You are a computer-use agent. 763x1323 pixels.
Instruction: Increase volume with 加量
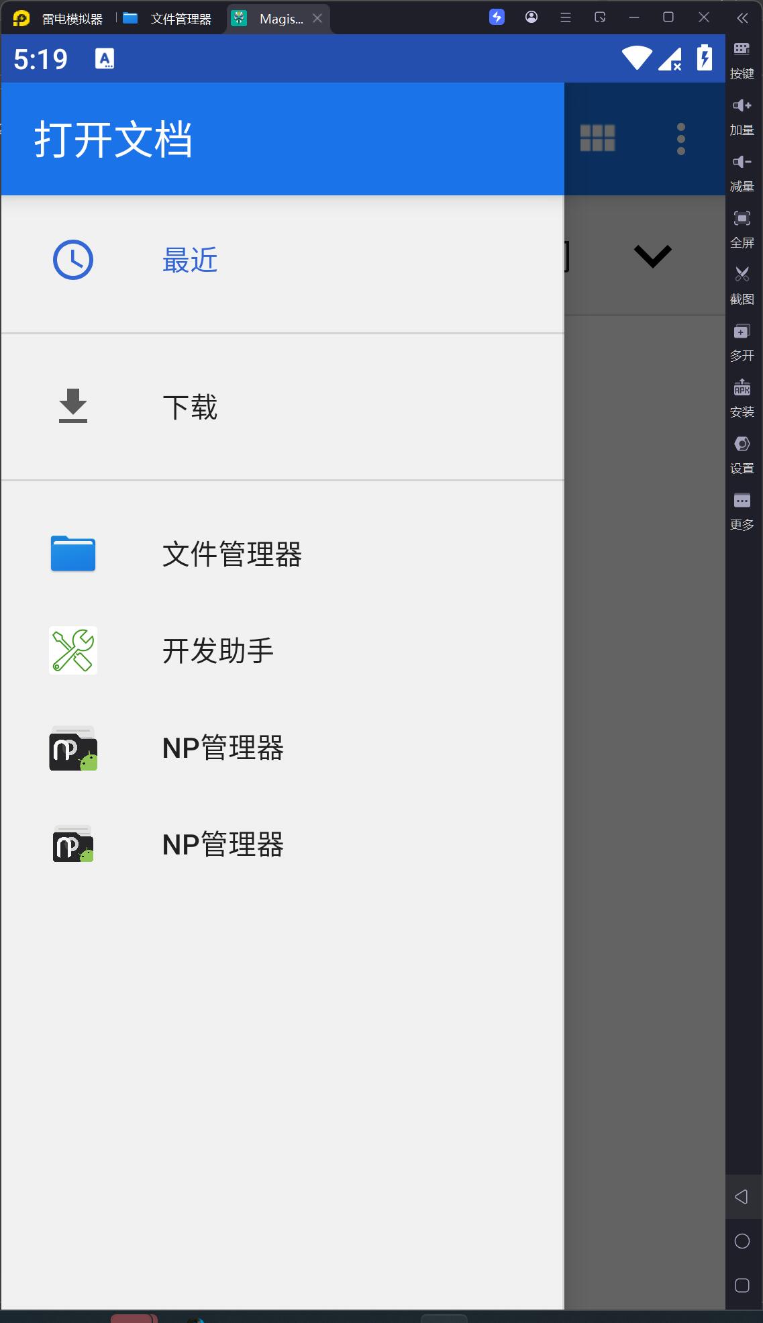[x=742, y=116]
